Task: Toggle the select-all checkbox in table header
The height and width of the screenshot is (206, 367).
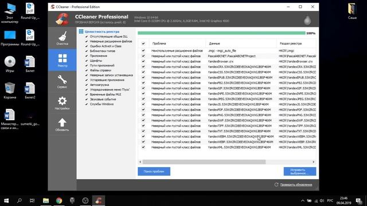Action: click(143, 43)
